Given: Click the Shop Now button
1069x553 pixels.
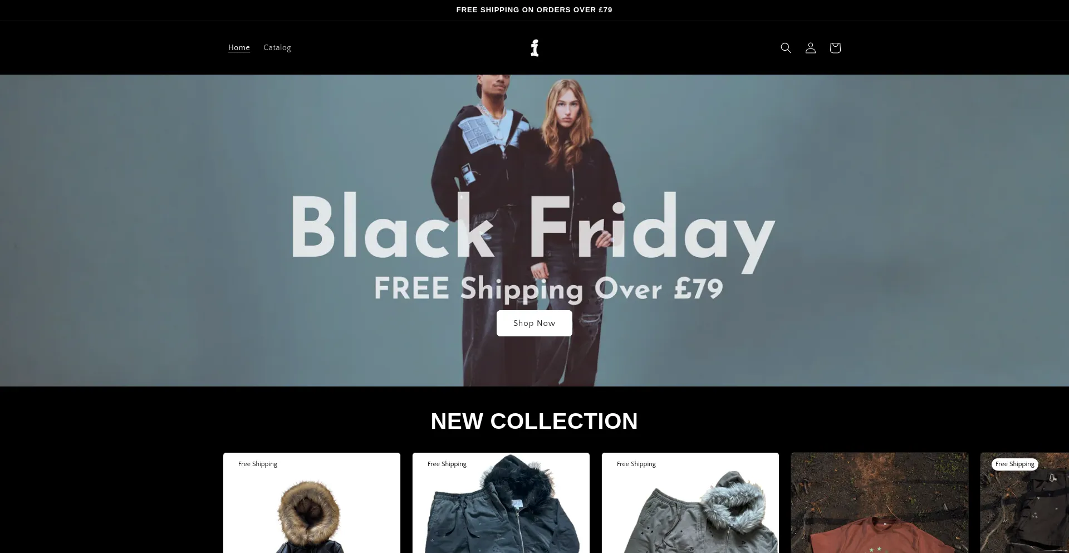Looking at the screenshot, I should pos(534,323).
